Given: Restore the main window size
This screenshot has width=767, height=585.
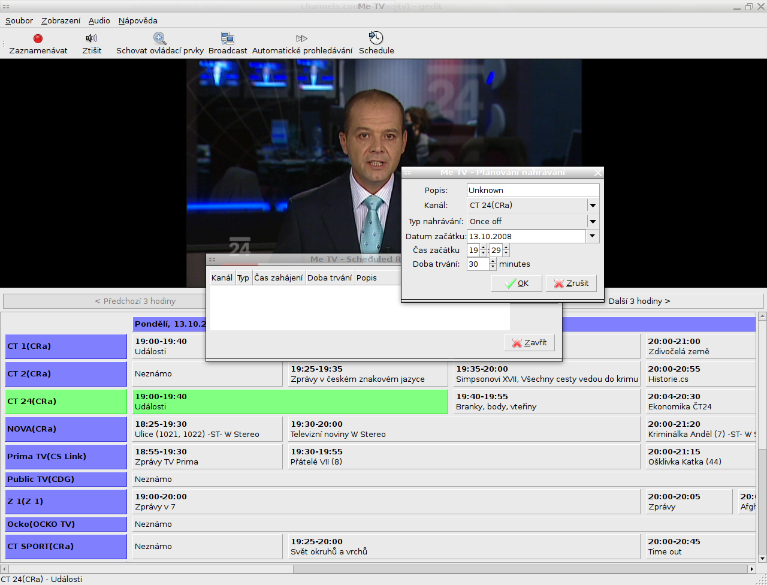Looking at the screenshot, I should click(x=748, y=7).
